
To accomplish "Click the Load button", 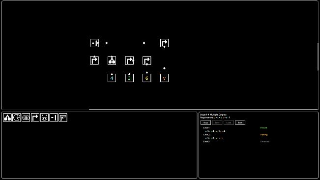I will (229, 122).
